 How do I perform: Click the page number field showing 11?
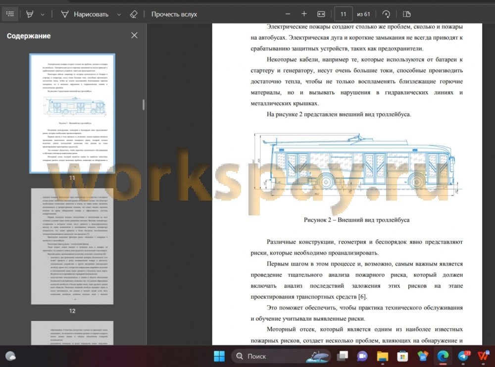click(343, 14)
